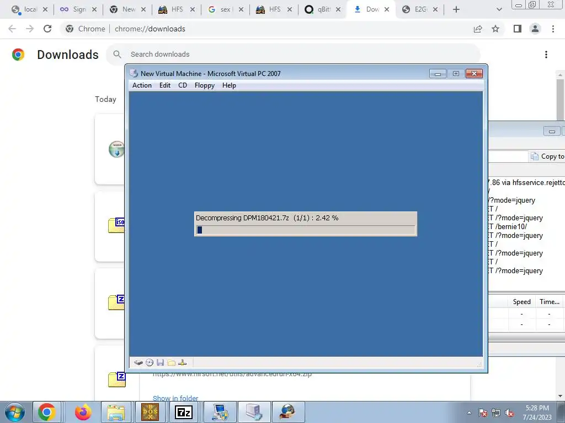Image resolution: width=565 pixels, height=423 pixels.
Task: Click the installer download icon in Downloads list
Action: point(116,149)
